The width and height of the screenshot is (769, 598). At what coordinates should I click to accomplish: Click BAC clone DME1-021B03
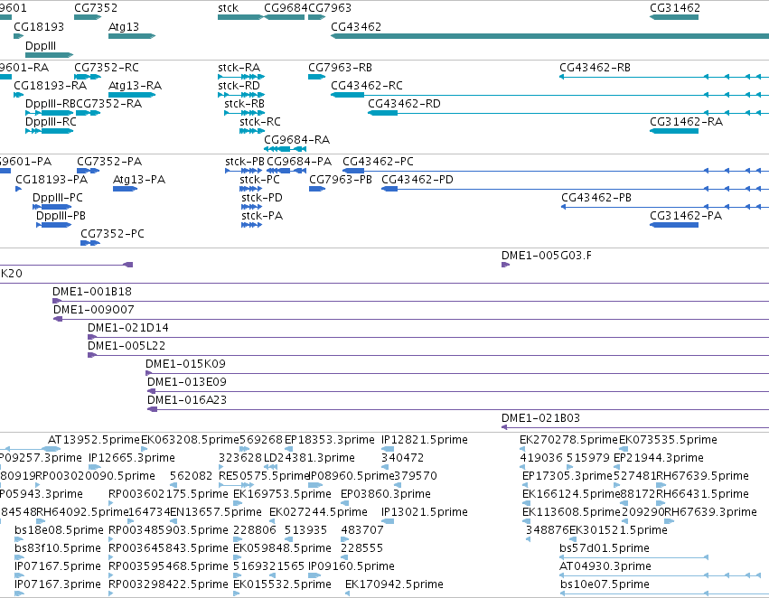635,427
